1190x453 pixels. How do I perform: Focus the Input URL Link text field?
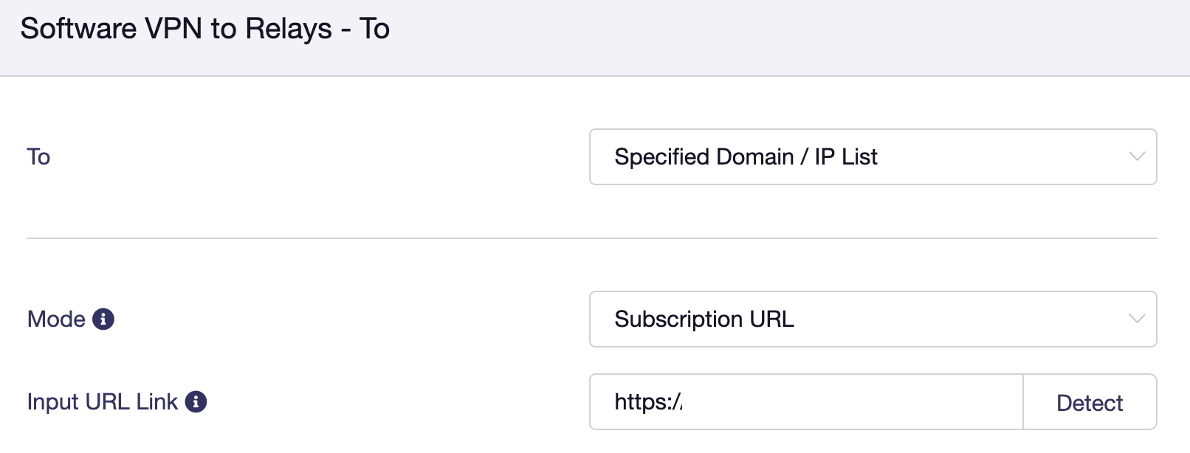point(806,402)
